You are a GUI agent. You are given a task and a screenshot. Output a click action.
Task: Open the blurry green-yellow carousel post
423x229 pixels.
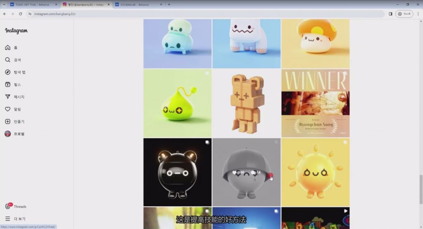pos(178,218)
